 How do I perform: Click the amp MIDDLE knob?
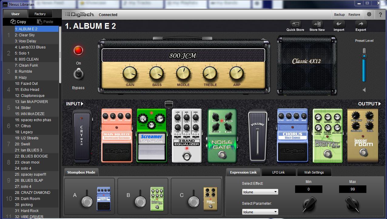[x=183, y=74]
